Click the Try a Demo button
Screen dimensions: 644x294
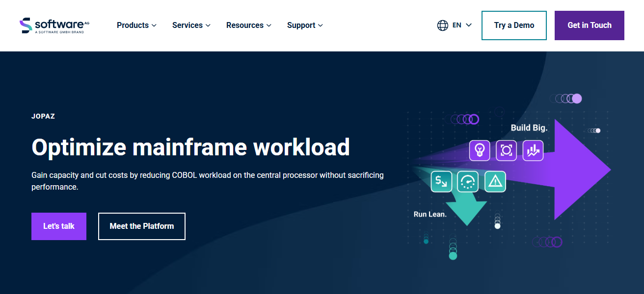514,25
